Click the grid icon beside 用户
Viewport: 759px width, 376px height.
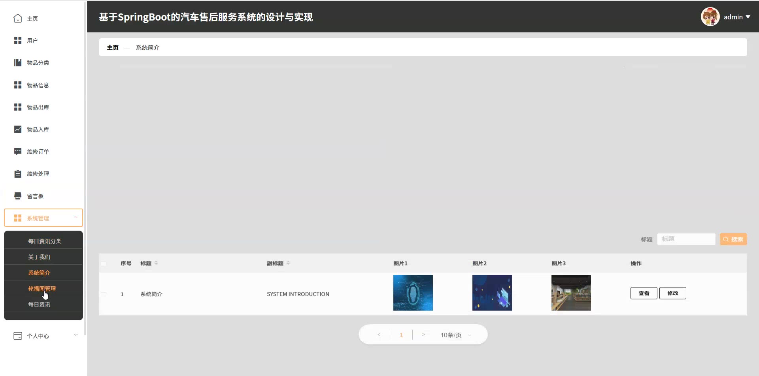point(18,41)
